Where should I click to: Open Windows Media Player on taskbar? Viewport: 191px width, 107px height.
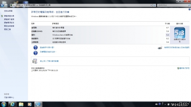click(30, 104)
